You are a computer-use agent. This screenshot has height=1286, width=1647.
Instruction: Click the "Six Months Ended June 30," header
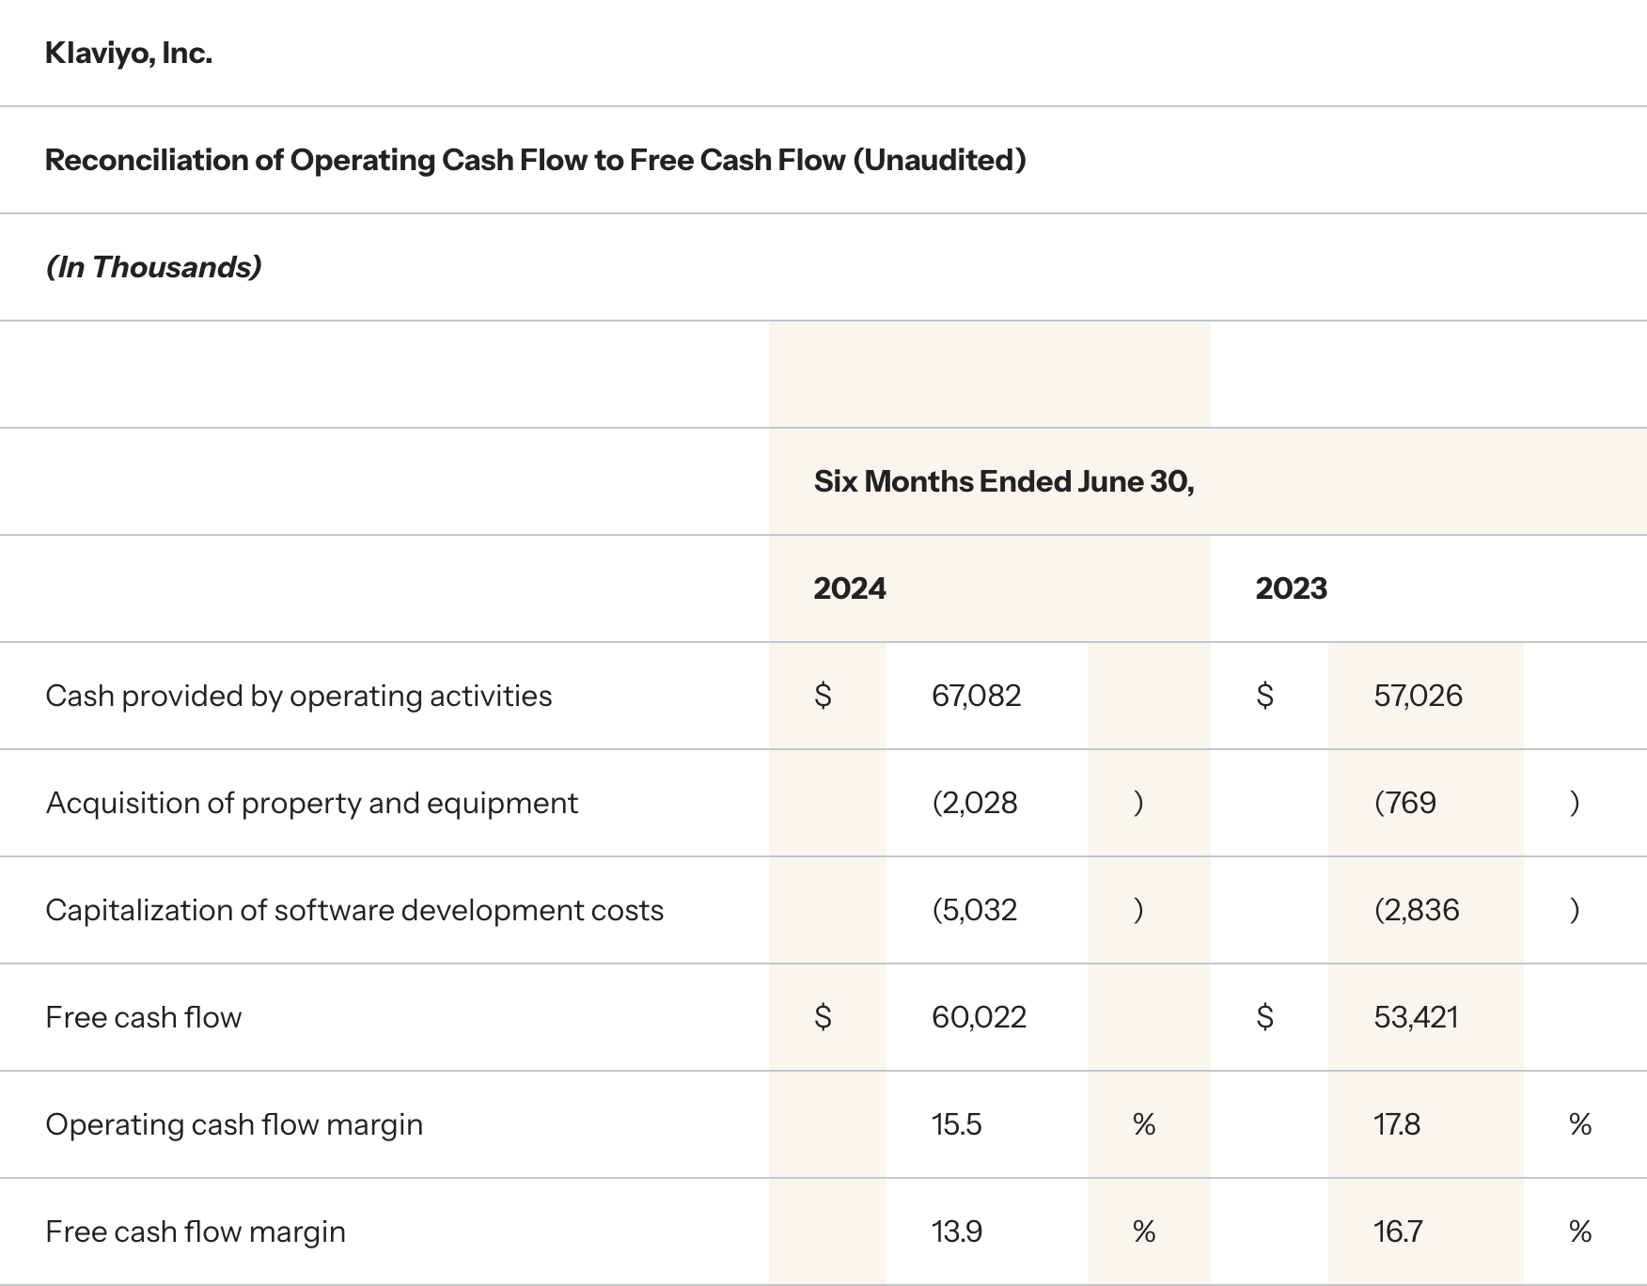coord(1003,481)
